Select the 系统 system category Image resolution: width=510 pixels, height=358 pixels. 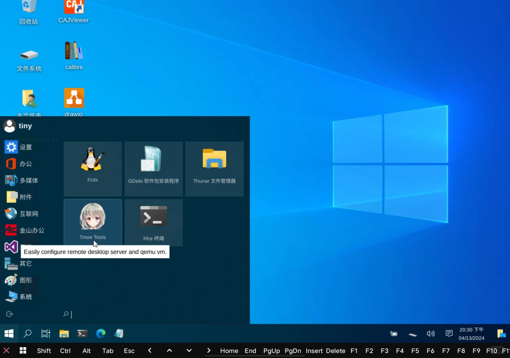coord(19,297)
